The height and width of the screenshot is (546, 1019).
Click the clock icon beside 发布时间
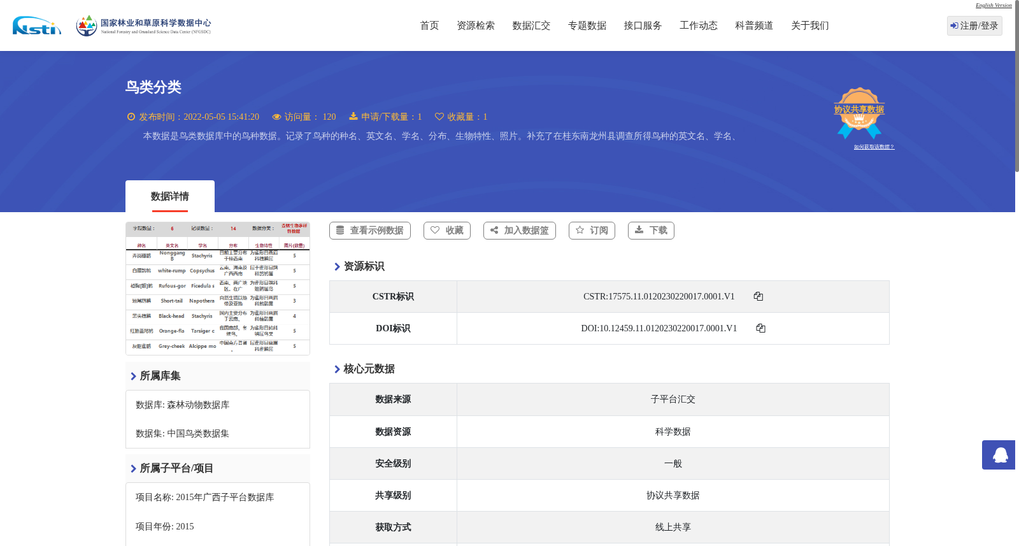click(131, 117)
